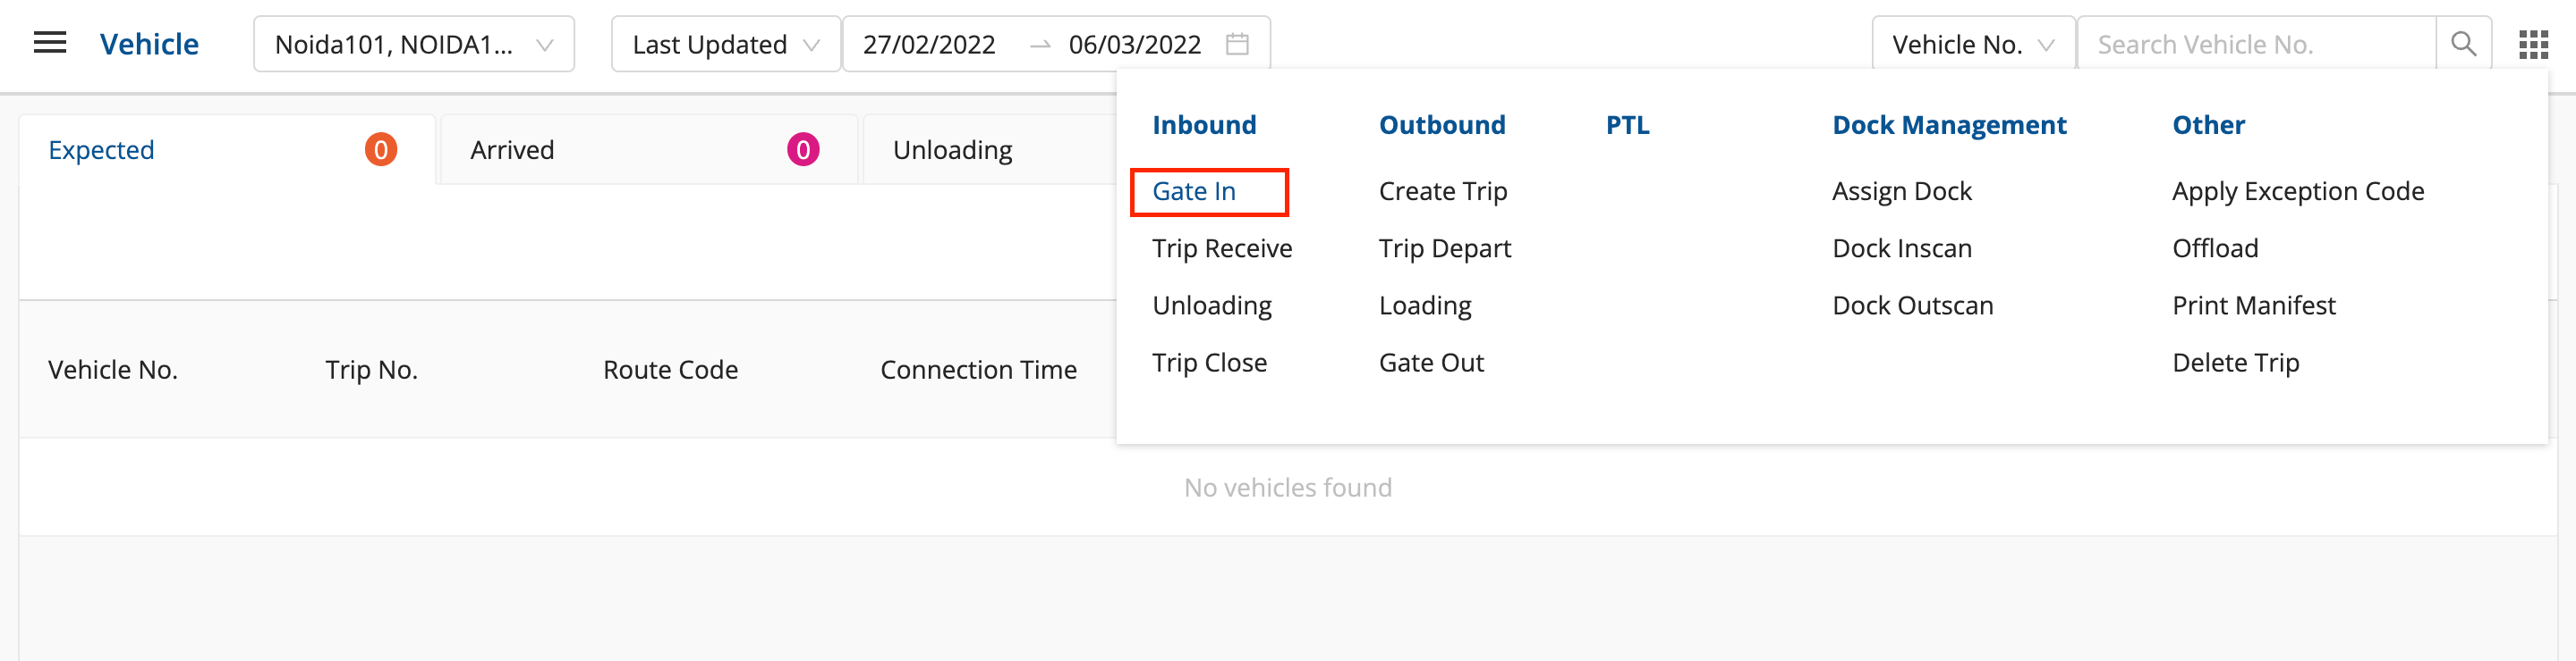Image resolution: width=2576 pixels, height=661 pixels.
Task: Toggle the apps grid menu icon
Action: tap(2532, 44)
